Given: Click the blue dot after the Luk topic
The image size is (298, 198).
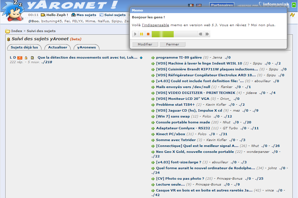Looking at the screenshot, I should click(x=141, y=58).
